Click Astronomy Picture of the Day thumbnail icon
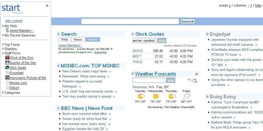The height and width of the screenshot is (131, 263). 7,78
